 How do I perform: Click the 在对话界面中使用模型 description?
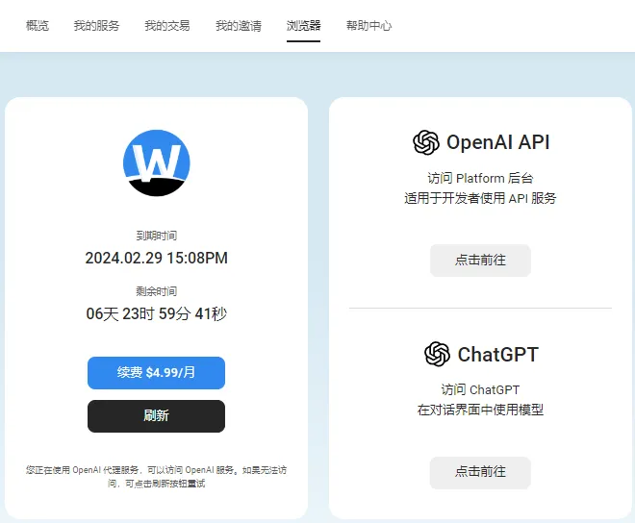480,410
